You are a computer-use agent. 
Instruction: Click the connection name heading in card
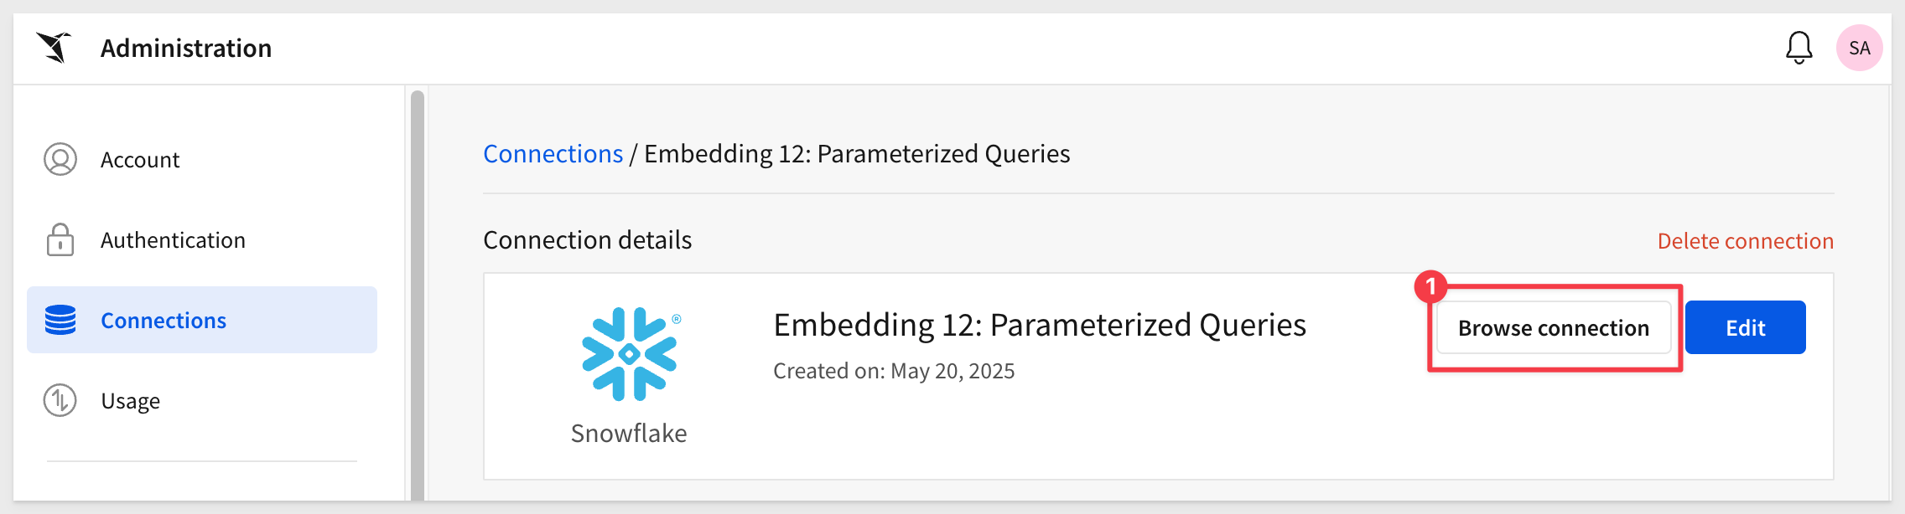click(1040, 325)
